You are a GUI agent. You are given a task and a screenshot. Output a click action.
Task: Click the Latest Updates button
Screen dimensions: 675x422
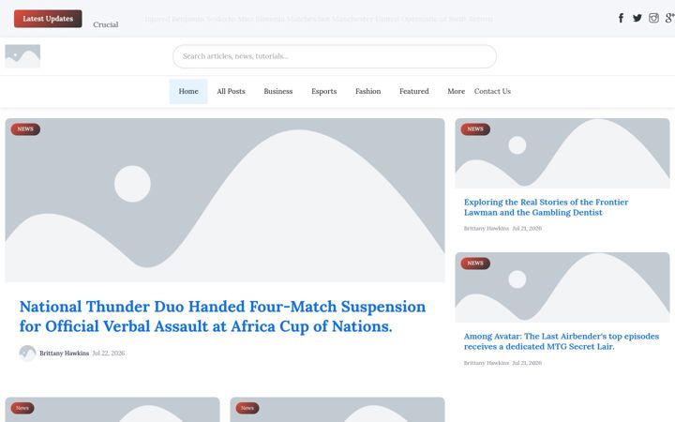(48, 19)
